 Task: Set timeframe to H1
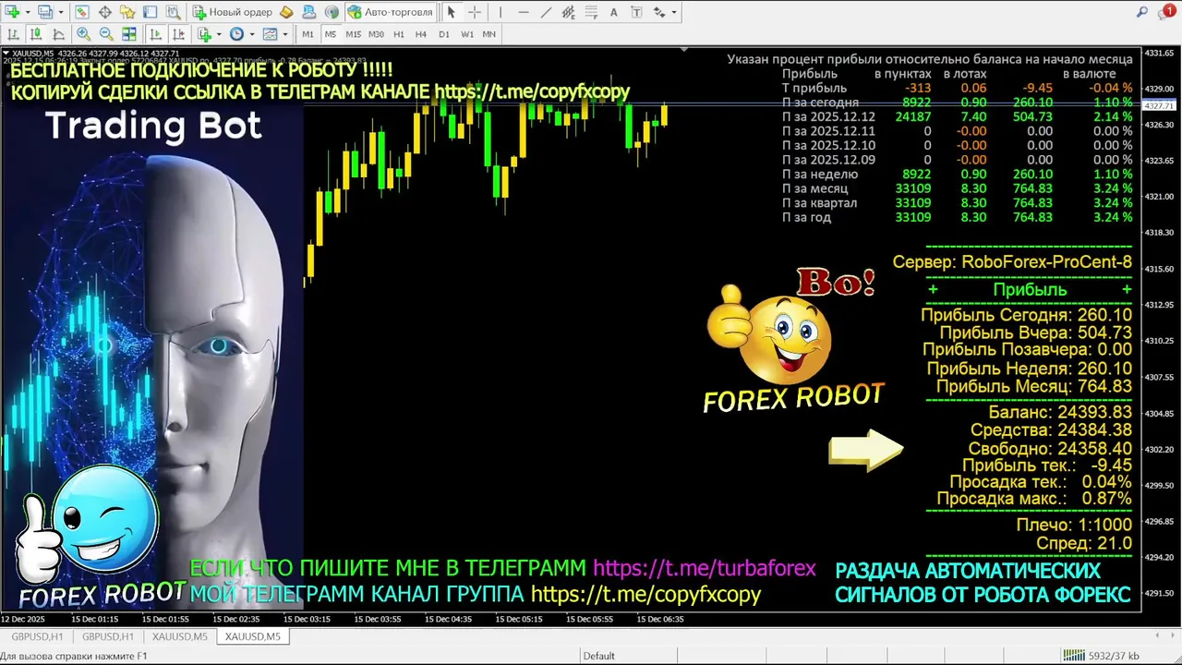point(399,34)
